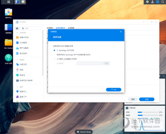
Task: Open the Package Center desktop shortcut
Action: tap(9, 13)
